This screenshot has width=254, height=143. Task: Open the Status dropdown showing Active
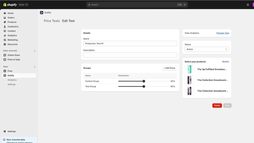click(207, 49)
